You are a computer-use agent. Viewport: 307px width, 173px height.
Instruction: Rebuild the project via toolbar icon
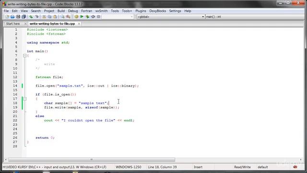[x=93, y=17]
